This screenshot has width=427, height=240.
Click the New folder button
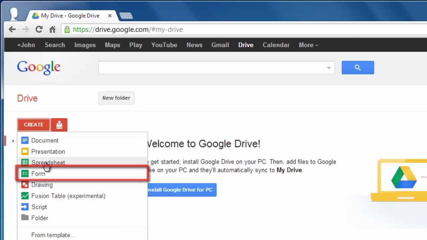click(x=116, y=98)
